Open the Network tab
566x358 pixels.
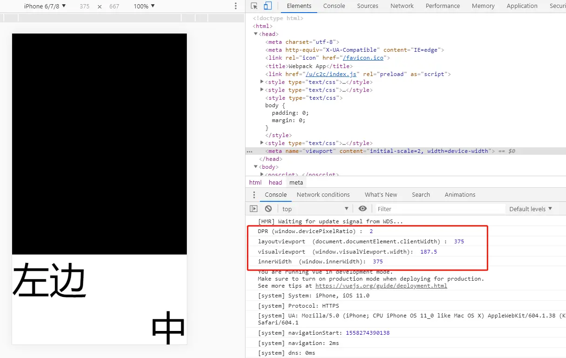(402, 6)
